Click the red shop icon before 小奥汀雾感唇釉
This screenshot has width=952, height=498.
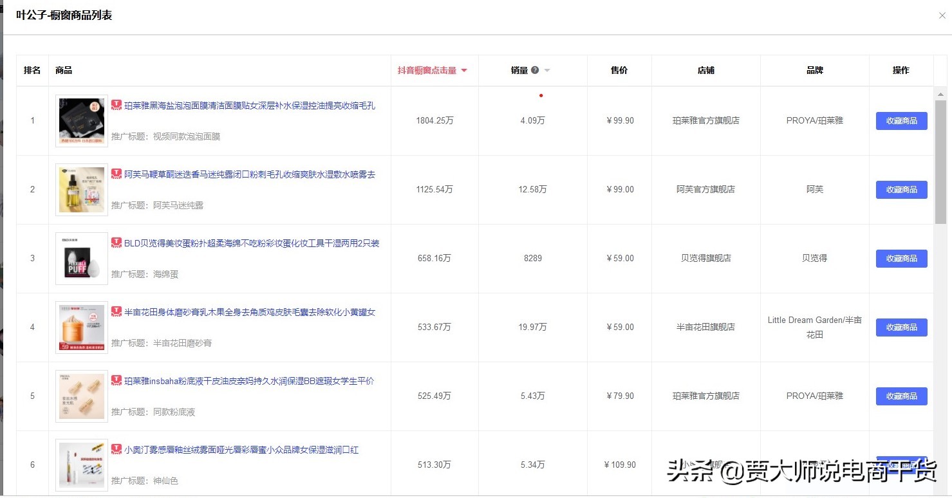[117, 449]
